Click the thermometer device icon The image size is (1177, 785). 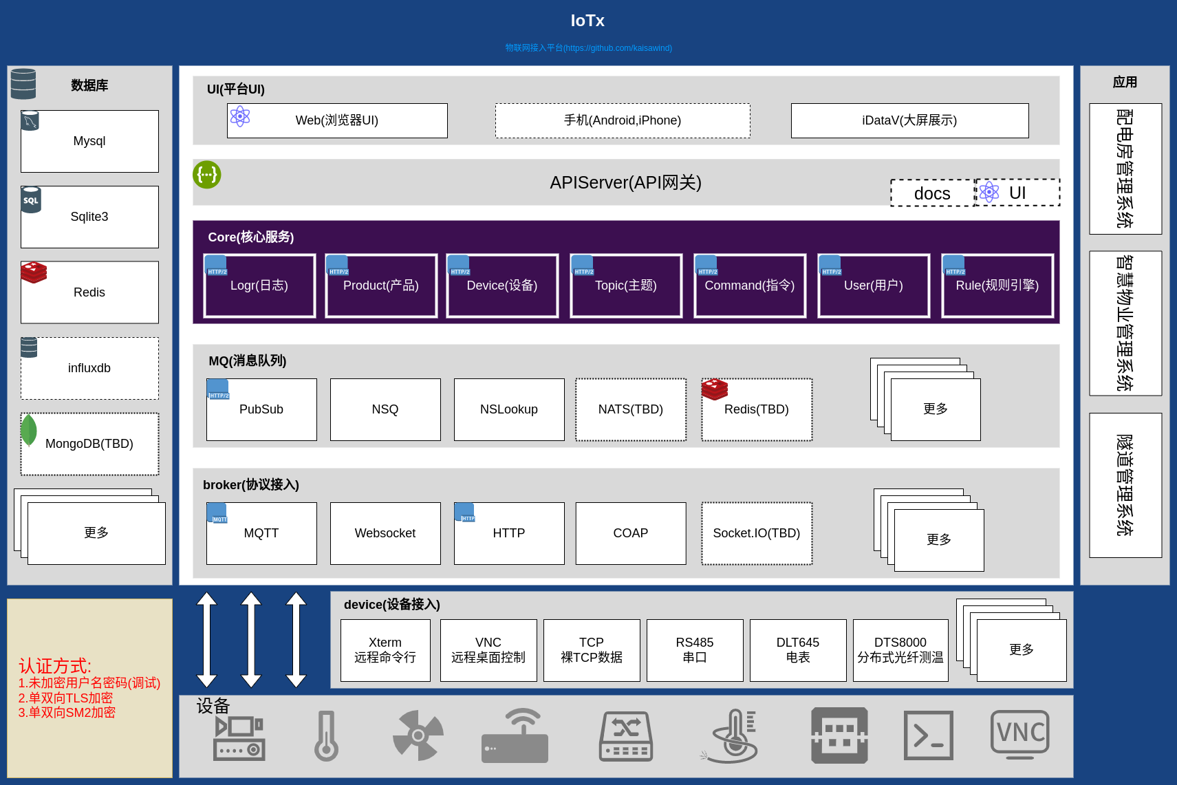326,735
